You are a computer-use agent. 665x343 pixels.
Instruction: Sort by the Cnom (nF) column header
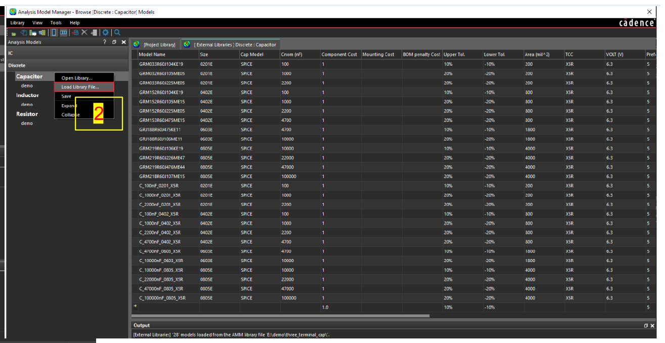tap(299, 54)
